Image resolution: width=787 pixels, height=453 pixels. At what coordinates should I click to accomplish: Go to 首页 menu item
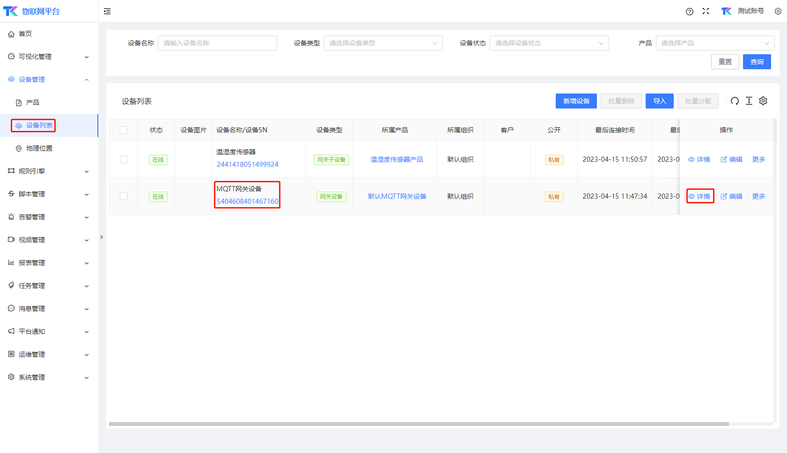click(49, 34)
